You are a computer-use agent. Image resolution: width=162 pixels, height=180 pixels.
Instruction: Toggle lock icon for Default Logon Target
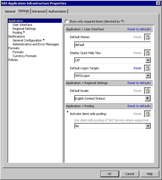pyautogui.click(x=148, y=68)
